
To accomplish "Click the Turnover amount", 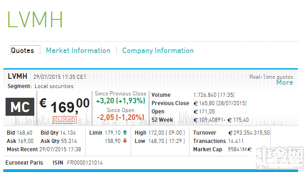I will 249,133.
